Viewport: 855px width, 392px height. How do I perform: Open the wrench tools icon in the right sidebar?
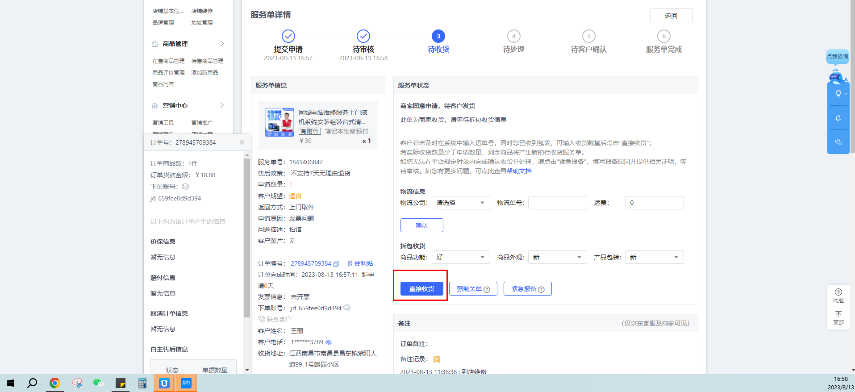[x=838, y=142]
